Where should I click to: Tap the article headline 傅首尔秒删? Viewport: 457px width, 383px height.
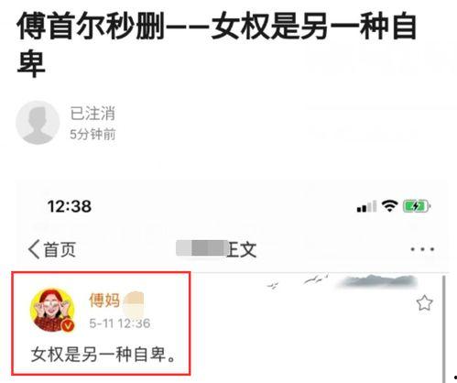tap(91, 27)
